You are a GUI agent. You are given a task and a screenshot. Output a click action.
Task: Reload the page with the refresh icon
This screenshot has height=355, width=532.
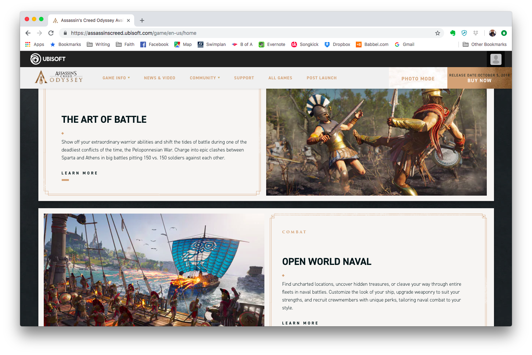[x=51, y=33]
